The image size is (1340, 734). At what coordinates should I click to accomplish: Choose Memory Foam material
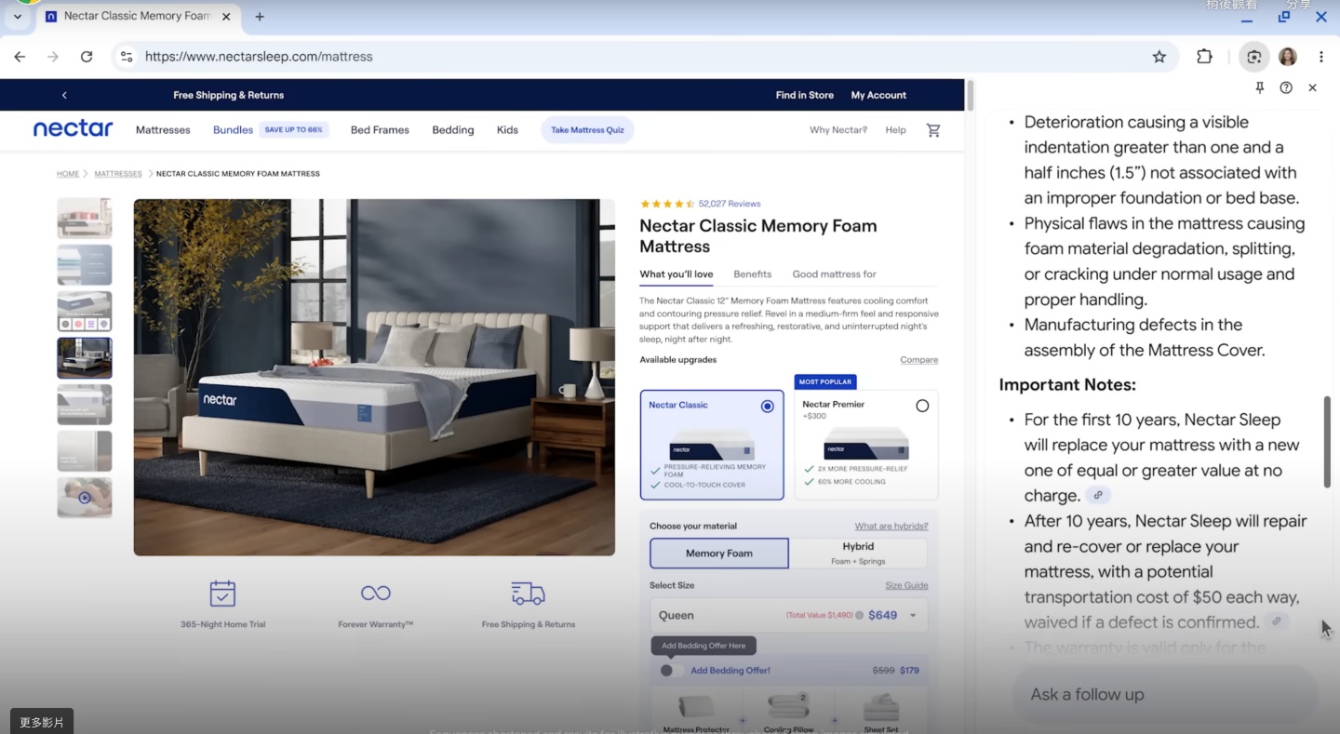[718, 554]
